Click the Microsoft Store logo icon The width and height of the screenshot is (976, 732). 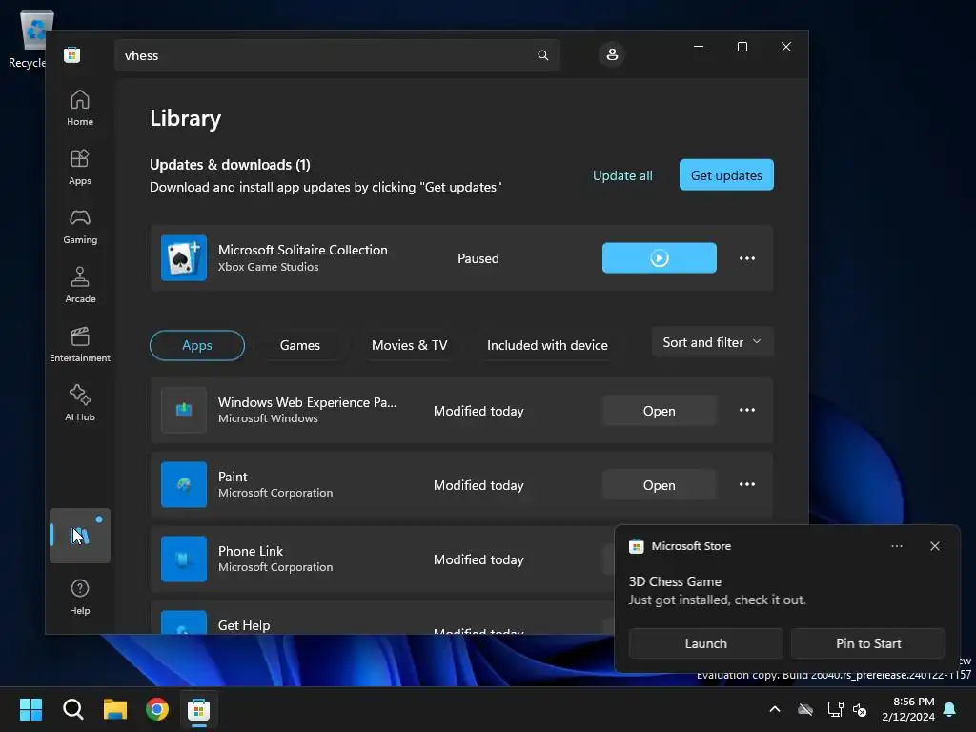tap(72, 54)
